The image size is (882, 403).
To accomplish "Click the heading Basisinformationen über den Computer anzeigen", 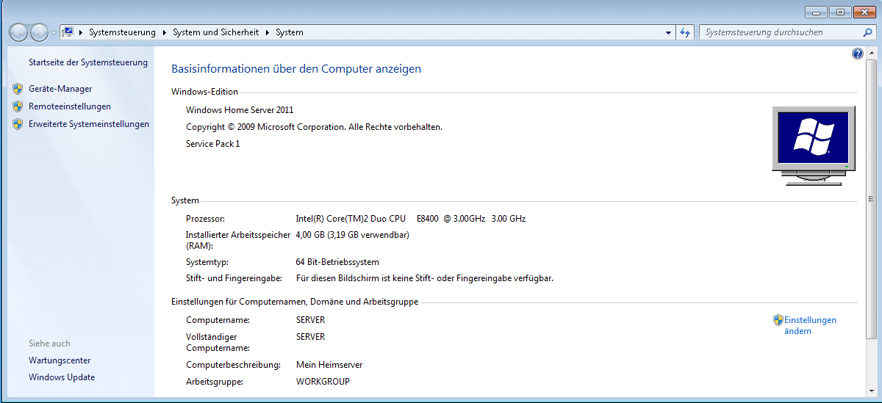I will [x=296, y=69].
